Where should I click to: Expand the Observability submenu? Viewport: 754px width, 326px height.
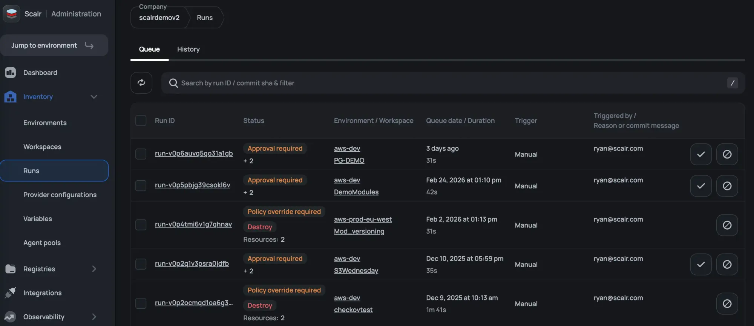[94, 317]
